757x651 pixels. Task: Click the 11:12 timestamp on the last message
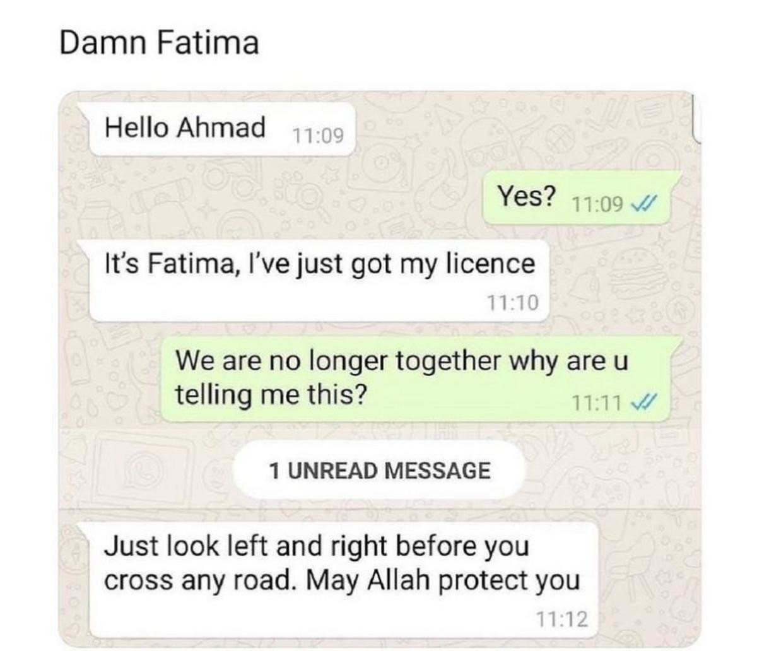[562, 619]
